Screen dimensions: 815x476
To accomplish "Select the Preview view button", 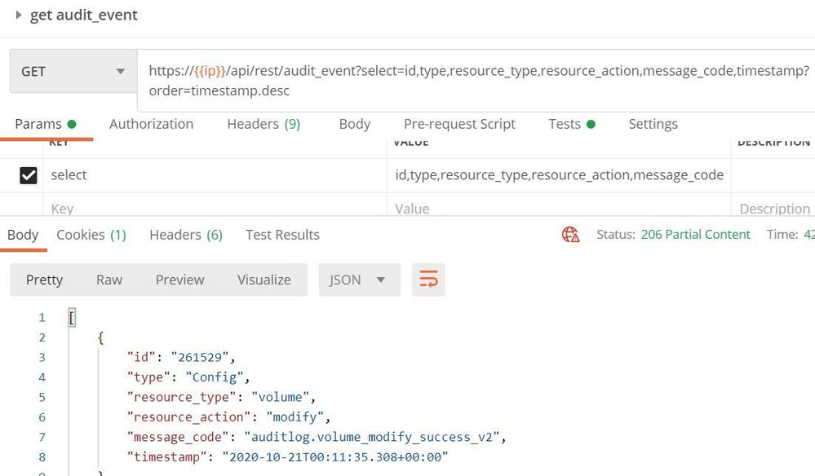I will pyautogui.click(x=179, y=280).
